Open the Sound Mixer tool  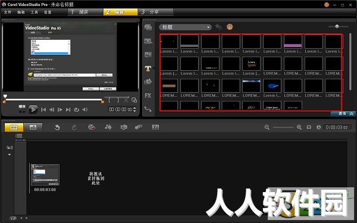(x=108, y=127)
